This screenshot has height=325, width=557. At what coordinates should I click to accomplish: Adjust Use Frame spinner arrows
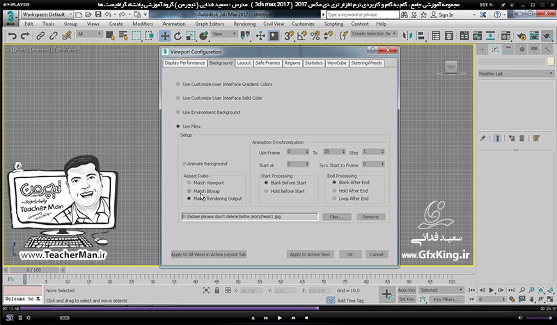pos(307,151)
